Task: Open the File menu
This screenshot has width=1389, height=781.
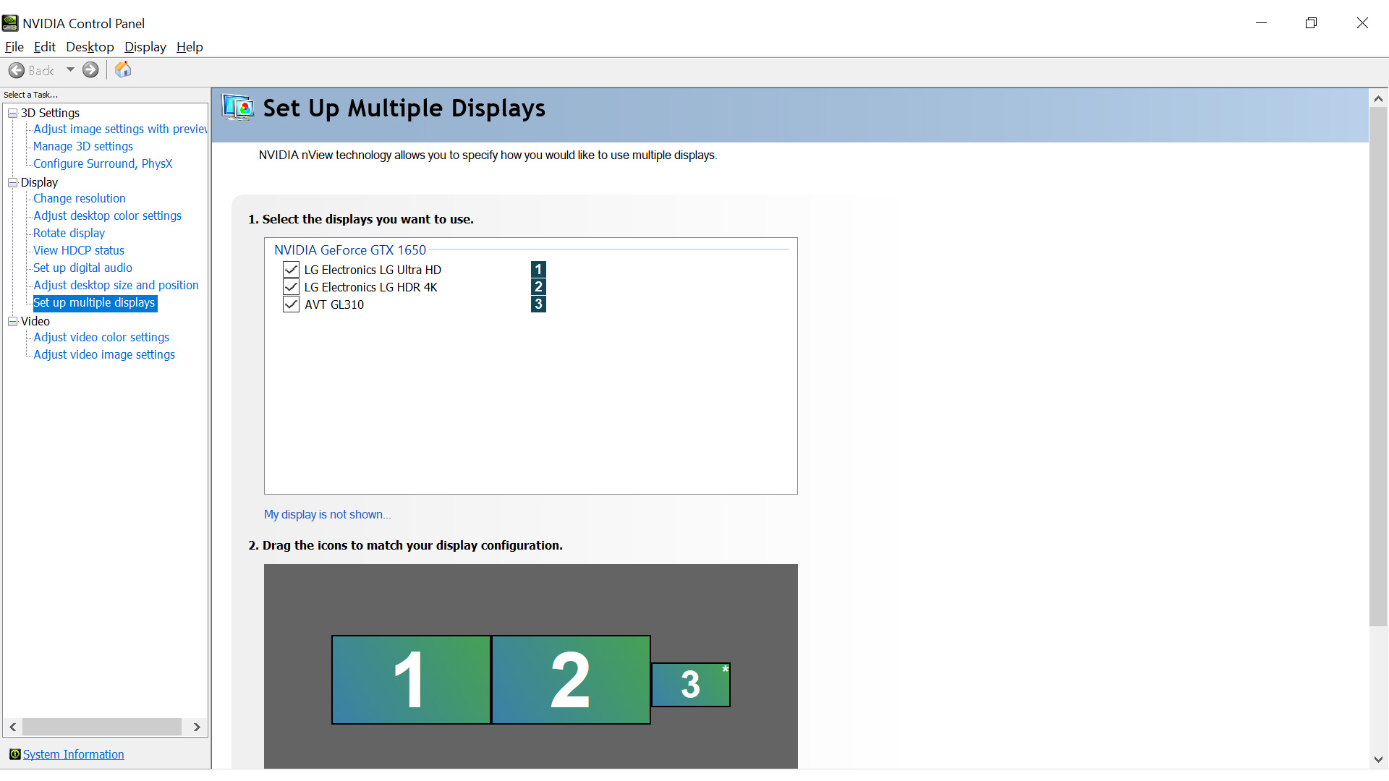Action: [x=14, y=47]
